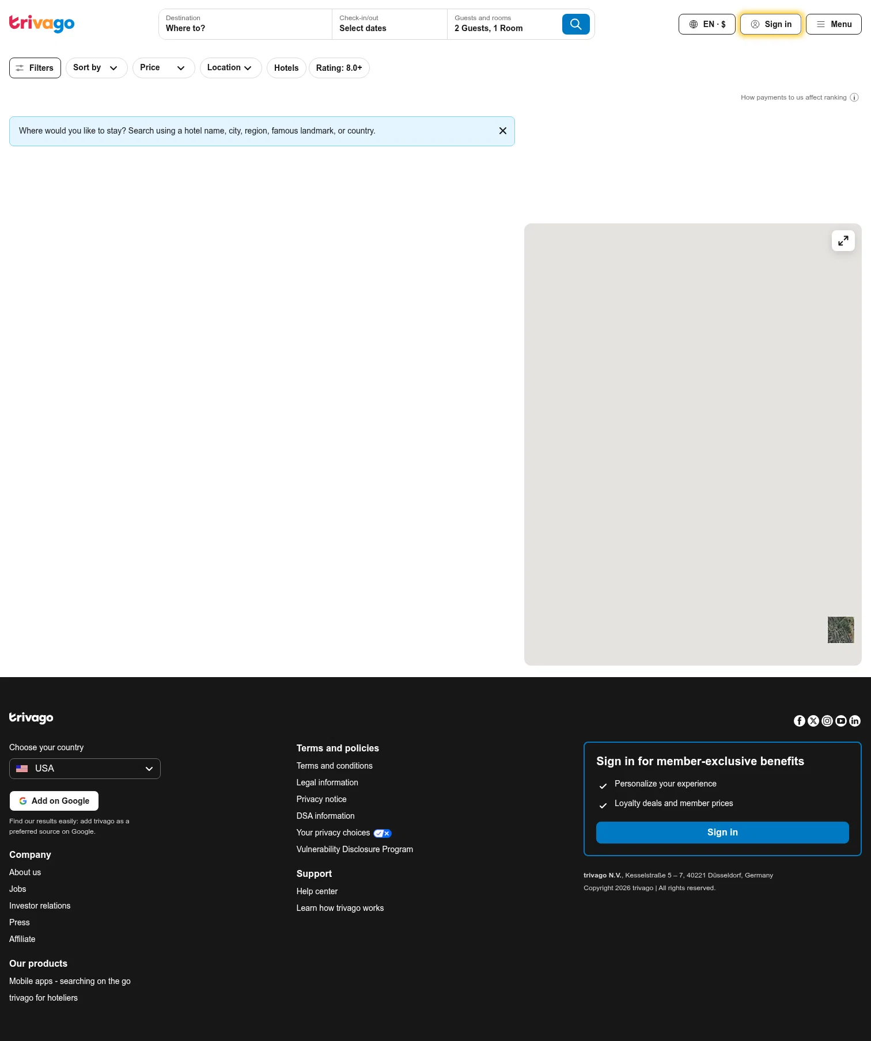Open the Check-in/out Select dates field

[x=389, y=24]
